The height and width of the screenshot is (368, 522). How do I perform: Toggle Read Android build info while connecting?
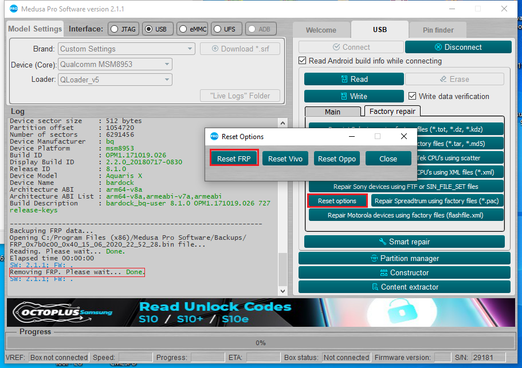[x=303, y=61]
